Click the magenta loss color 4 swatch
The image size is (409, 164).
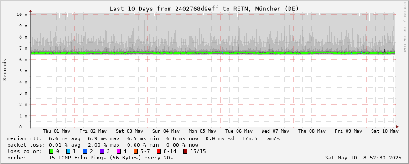point(119,151)
